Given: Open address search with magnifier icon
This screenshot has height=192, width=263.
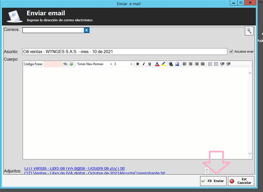Looking at the screenshot, I should point(249,31).
